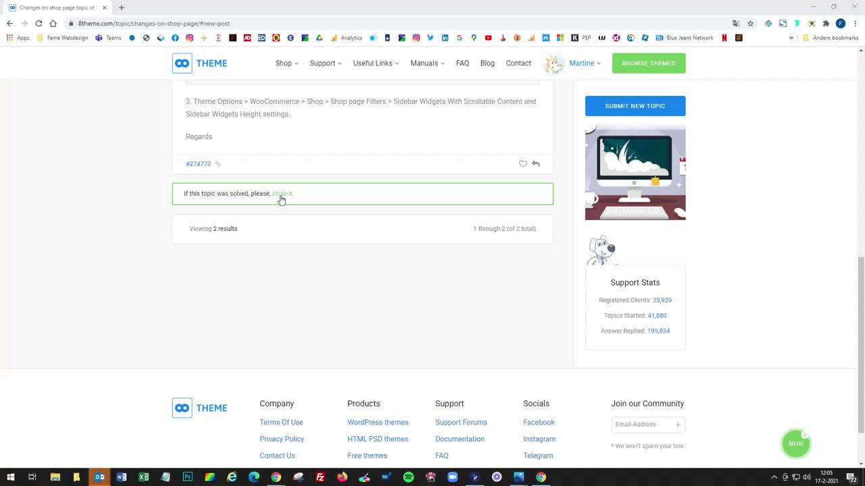Click the plus subscribe icon in email field
Screen dimensions: 865x486
[x=678, y=425]
